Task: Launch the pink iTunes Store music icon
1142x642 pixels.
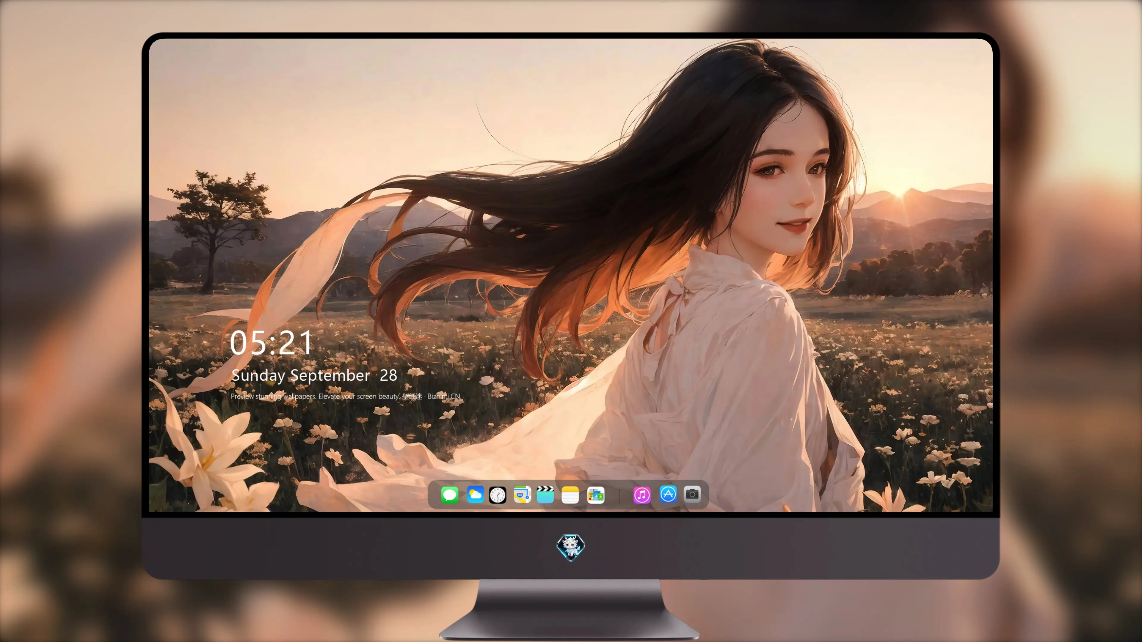Action: pyautogui.click(x=642, y=495)
